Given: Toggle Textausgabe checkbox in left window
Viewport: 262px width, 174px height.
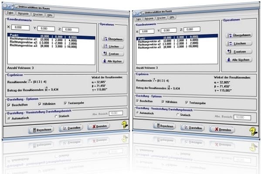Looking at the screenshot, I should click(x=65, y=103).
